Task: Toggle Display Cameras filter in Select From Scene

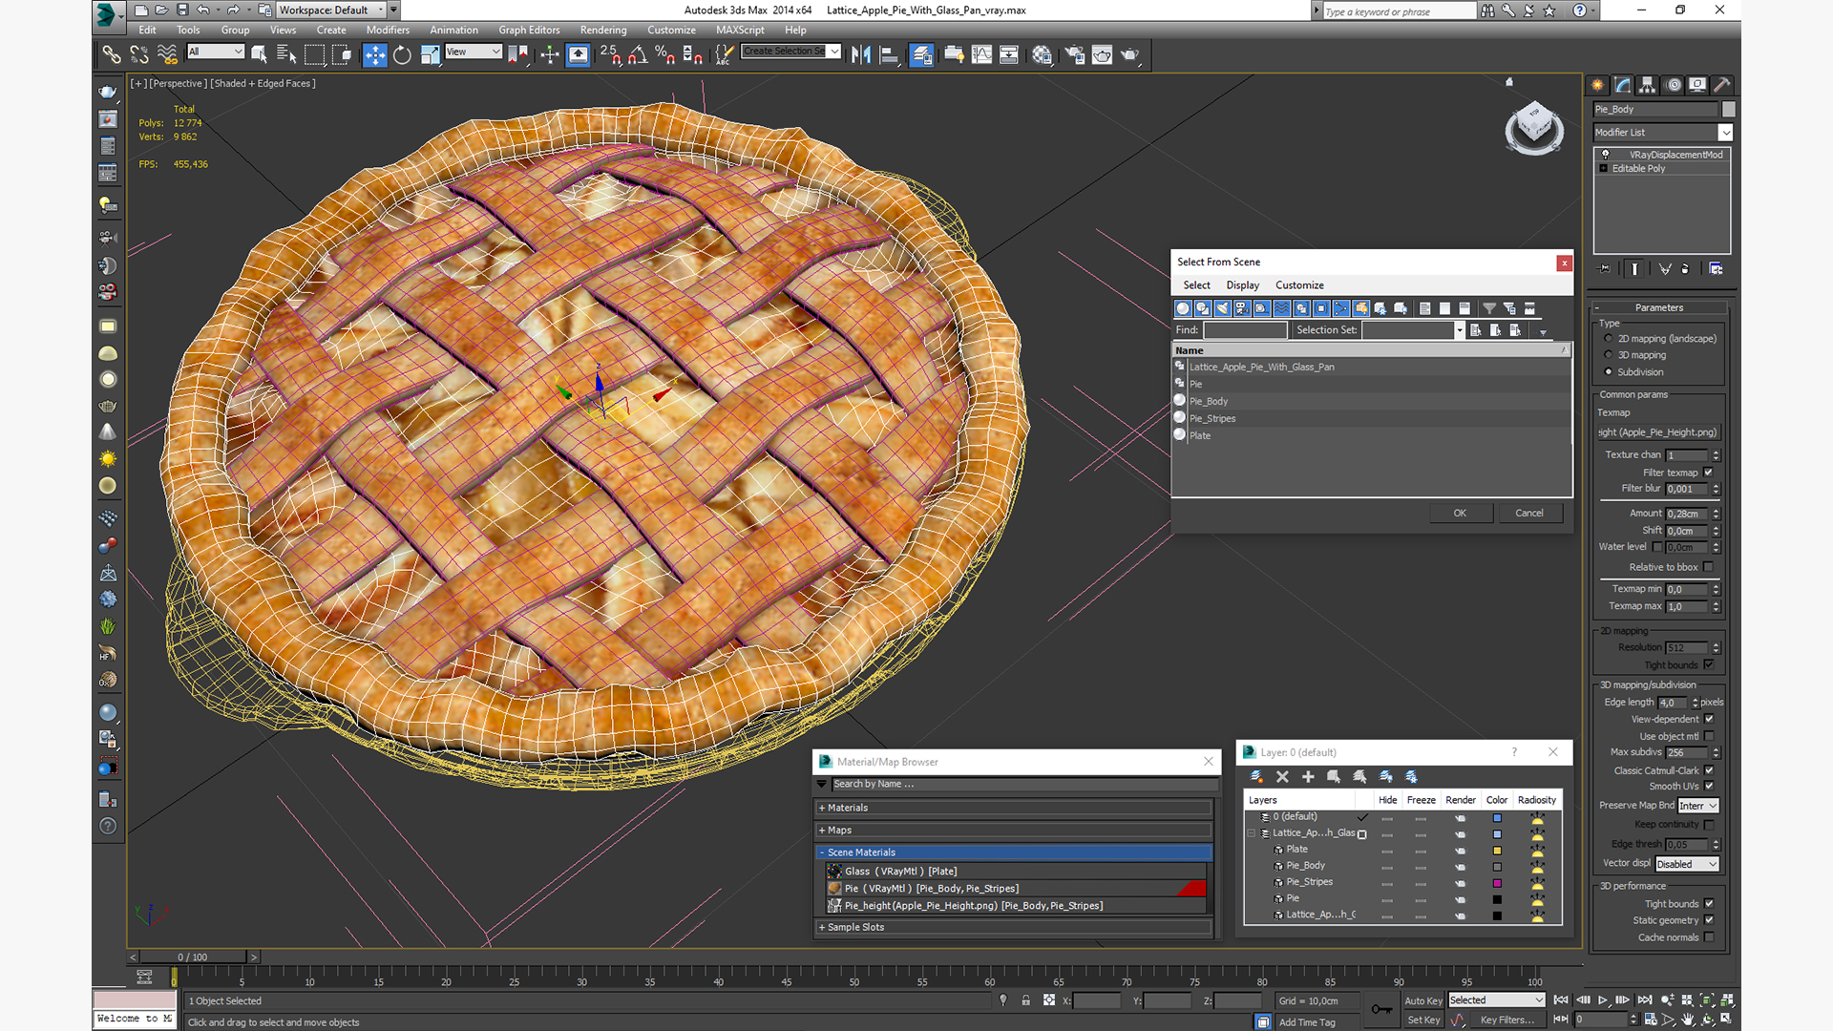Action: (1242, 308)
